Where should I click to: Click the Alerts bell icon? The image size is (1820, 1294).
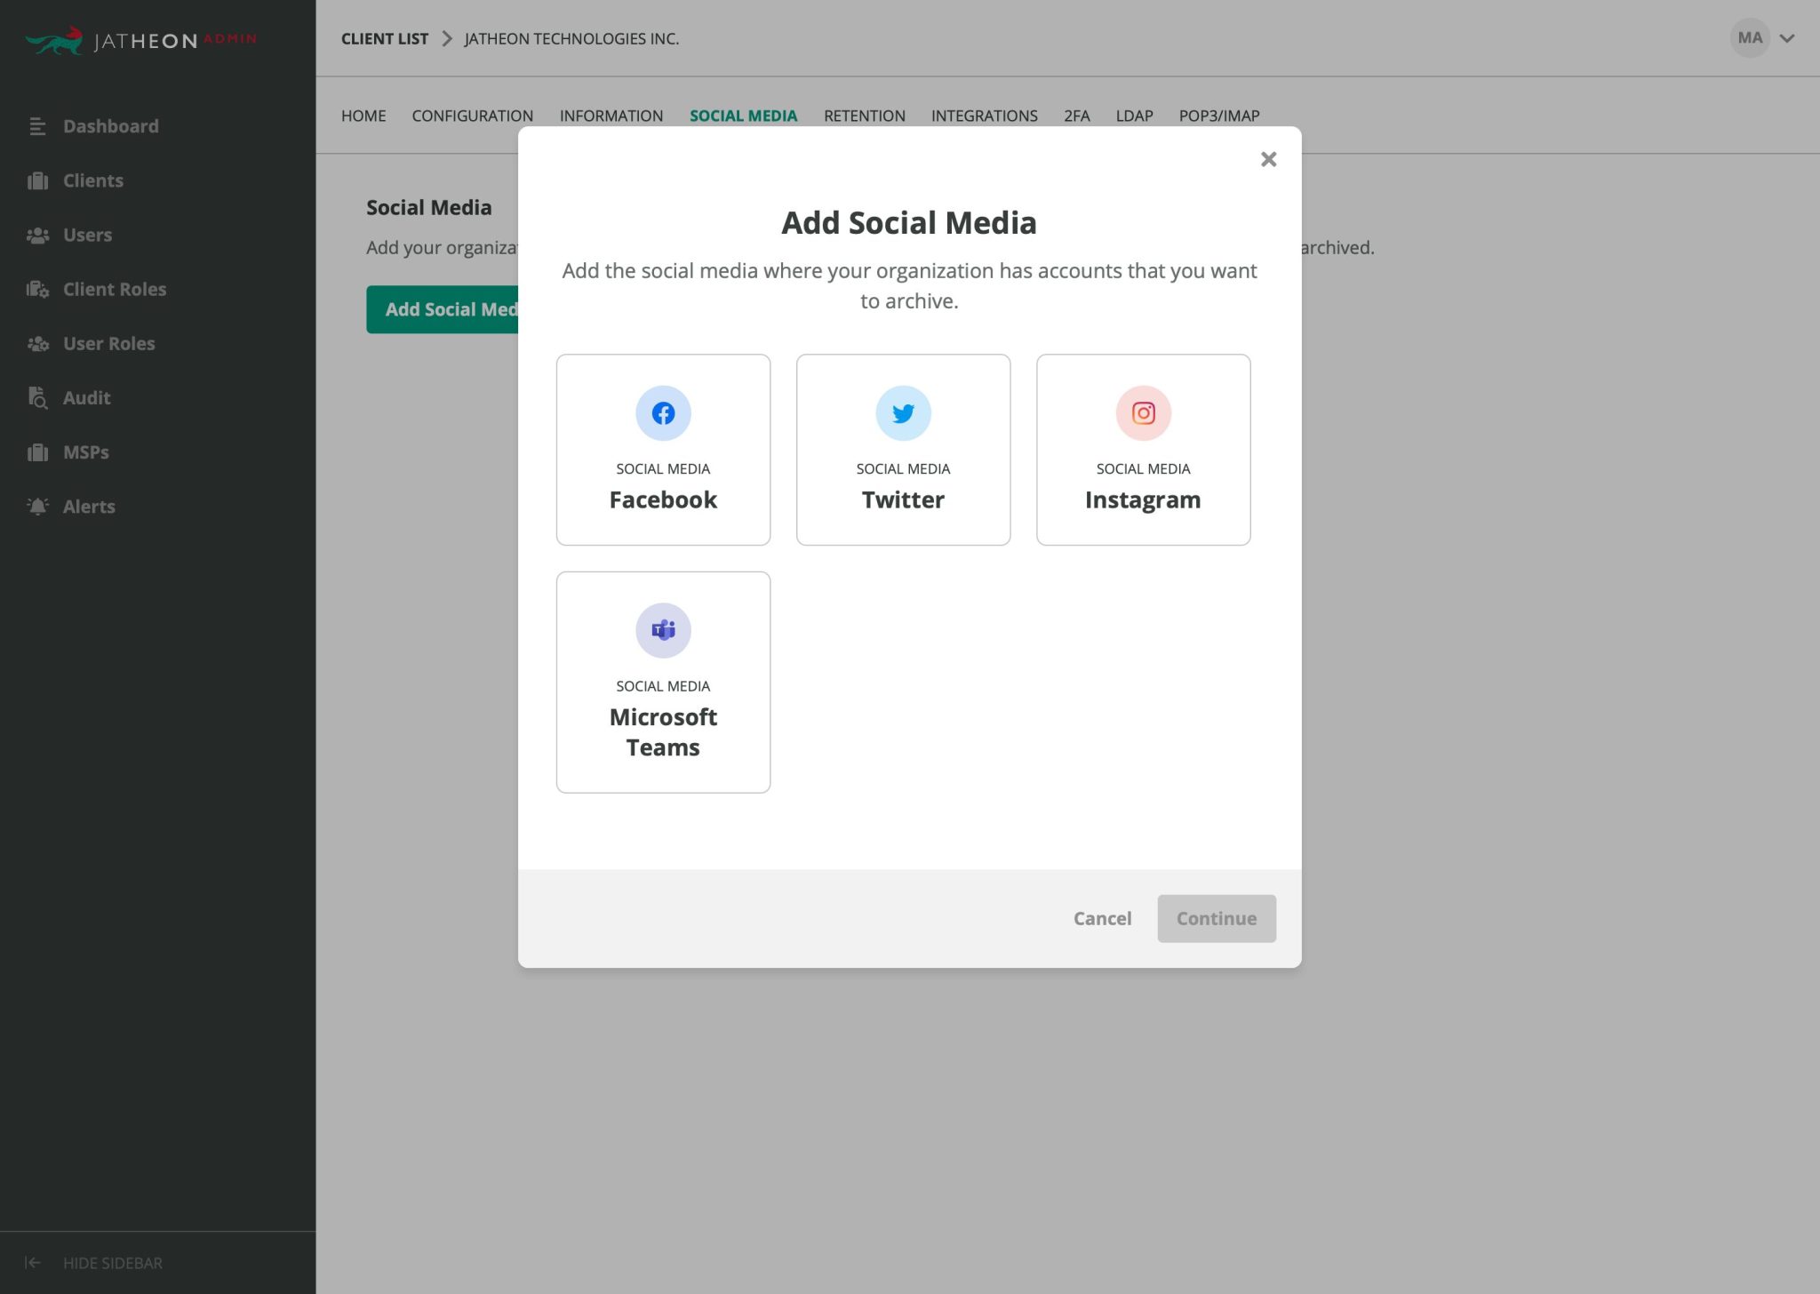[37, 507]
